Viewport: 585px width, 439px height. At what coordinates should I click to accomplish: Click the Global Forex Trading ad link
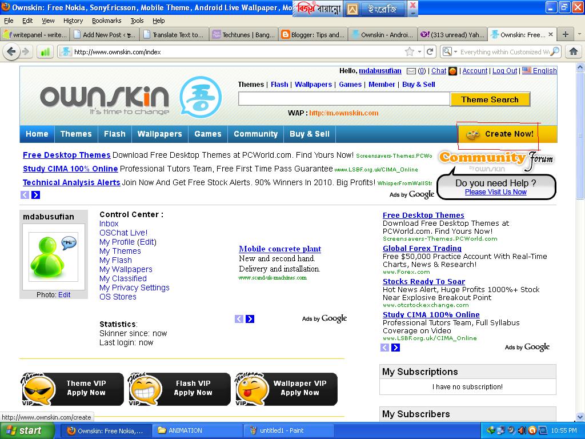click(422, 248)
